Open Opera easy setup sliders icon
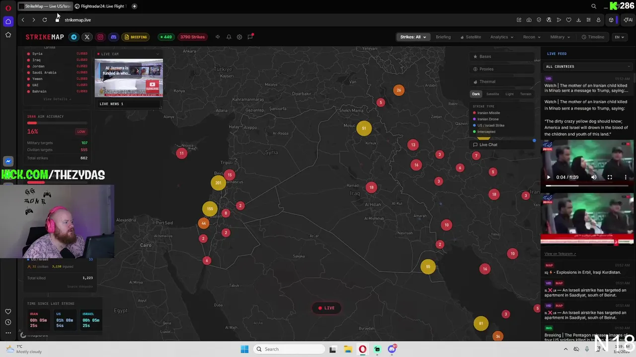636x357 pixels. tap(589, 20)
